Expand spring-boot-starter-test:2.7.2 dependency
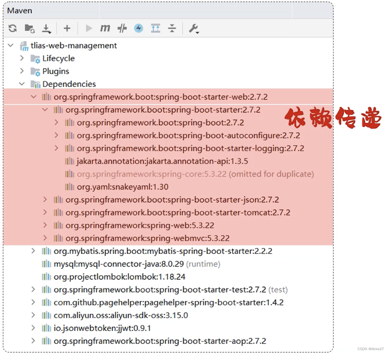The height and width of the screenshot is (353, 388). (33, 289)
